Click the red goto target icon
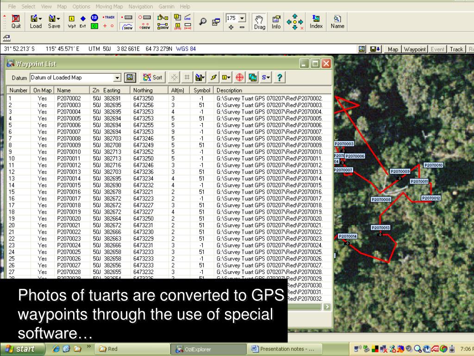The image size is (474, 356). tap(239, 77)
